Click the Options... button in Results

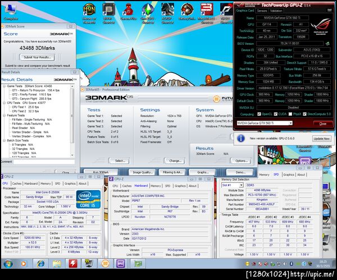pos(241,160)
